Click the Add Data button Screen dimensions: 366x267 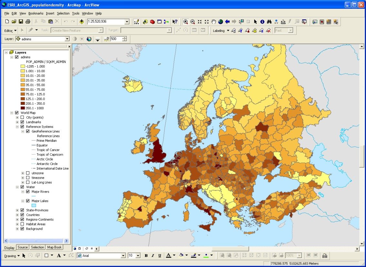(x=82, y=22)
